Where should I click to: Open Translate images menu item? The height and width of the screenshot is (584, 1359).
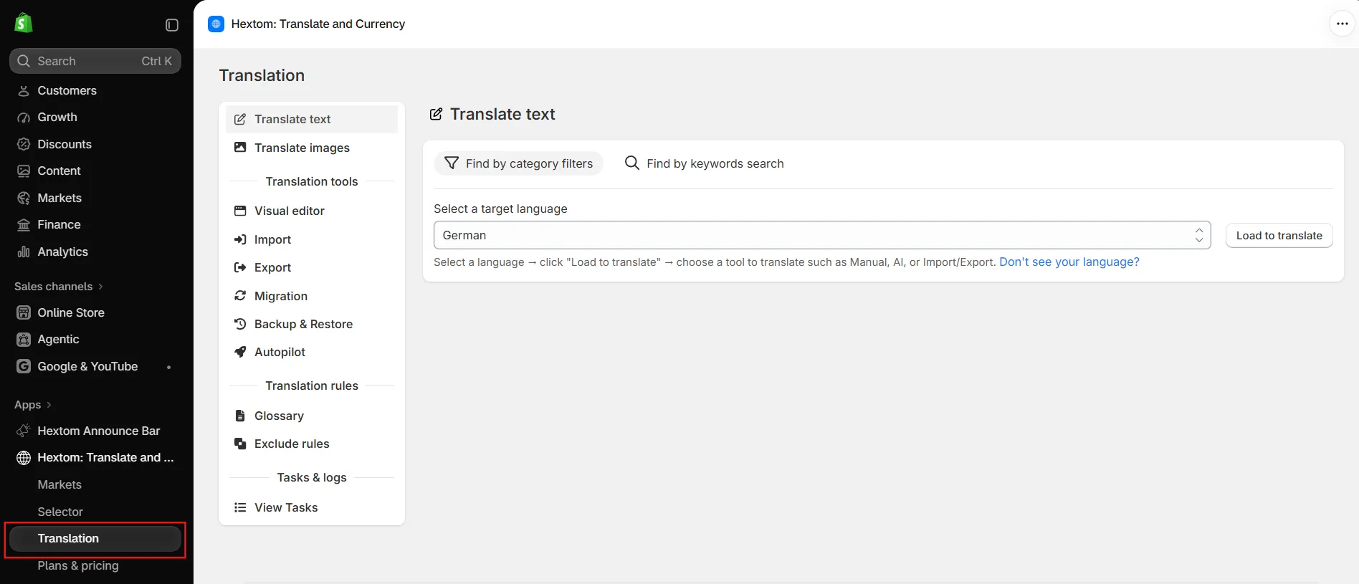pyautogui.click(x=312, y=148)
